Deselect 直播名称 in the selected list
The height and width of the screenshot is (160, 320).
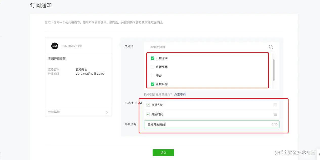148,105
